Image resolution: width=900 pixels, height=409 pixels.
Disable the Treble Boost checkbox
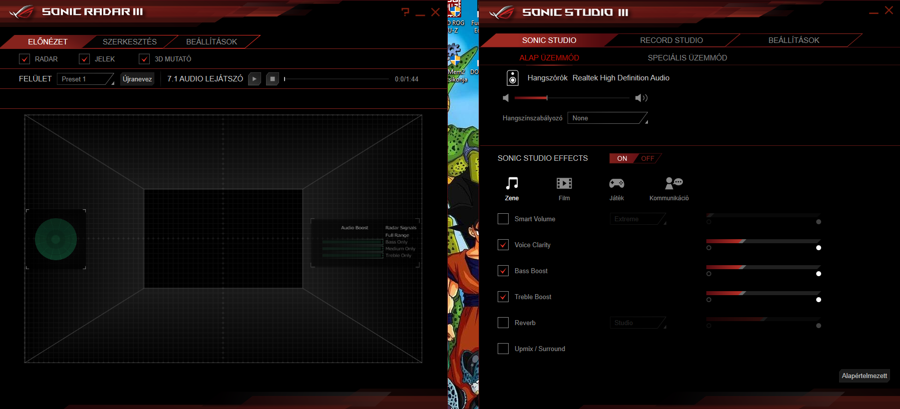[503, 297]
